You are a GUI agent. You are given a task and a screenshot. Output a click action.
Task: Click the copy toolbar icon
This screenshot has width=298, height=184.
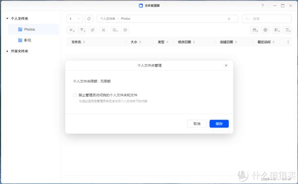coord(92,30)
